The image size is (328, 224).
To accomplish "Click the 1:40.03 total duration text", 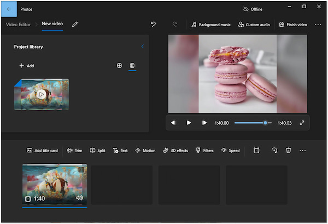I will (x=284, y=123).
